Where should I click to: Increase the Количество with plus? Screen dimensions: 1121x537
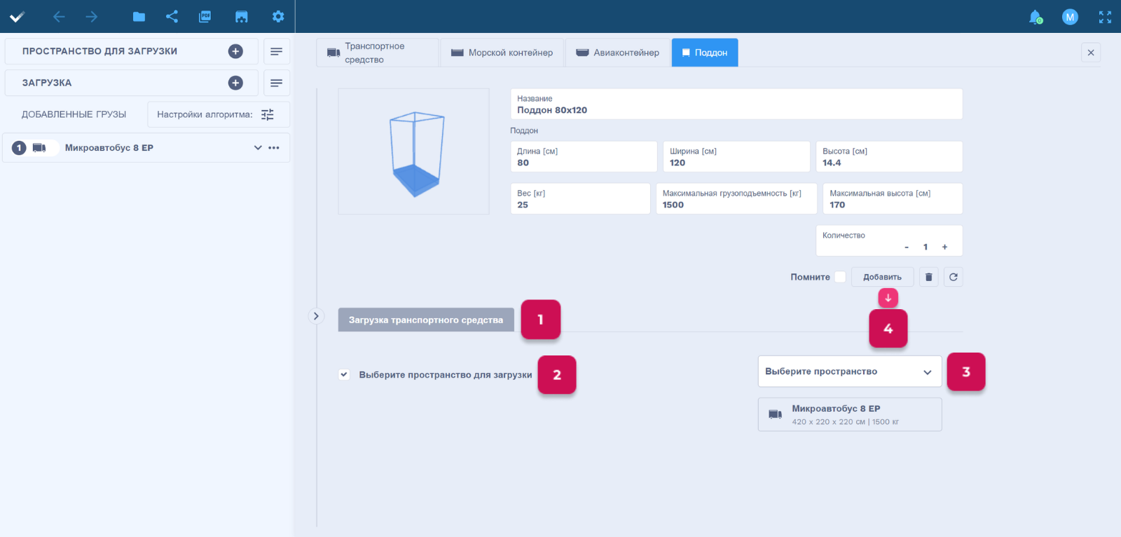tap(944, 247)
